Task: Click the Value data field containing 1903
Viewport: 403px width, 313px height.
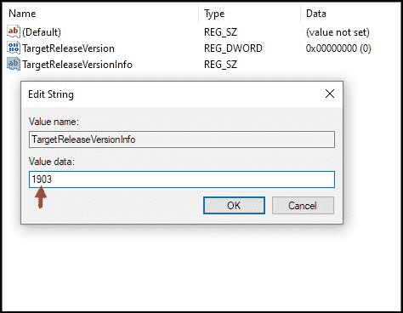Action: click(182, 179)
